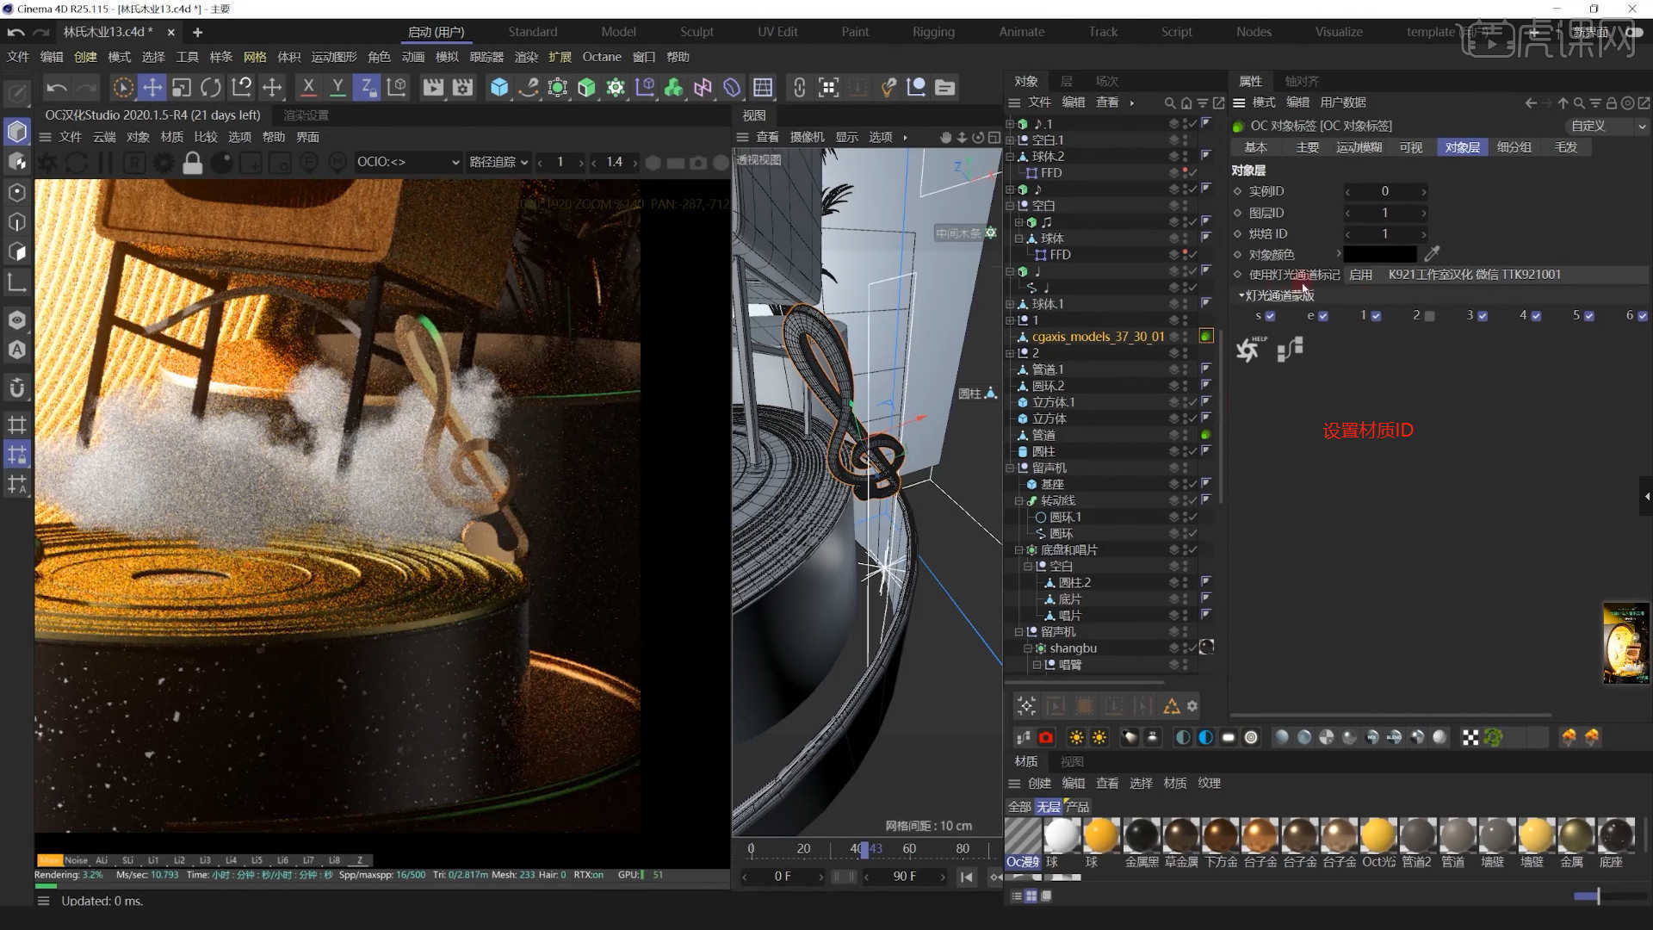
Task: Click the 全部 material filter button
Action: pyautogui.click(x=1019, y=807)
